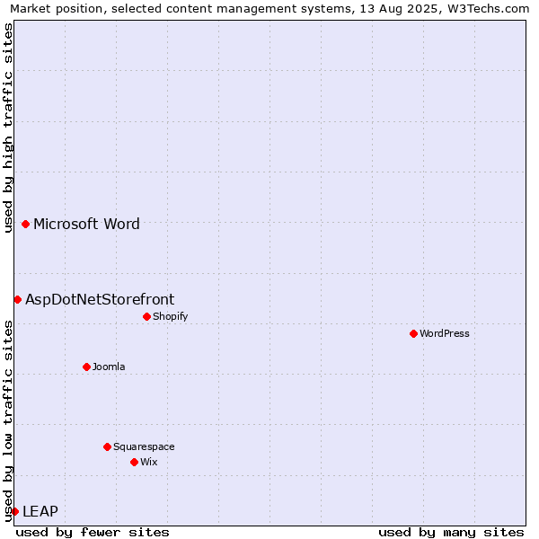Click the chart title mentioning W3Techs.com
Image resolution: width=539 pixels, height=539 pixels.
pos(269,9)
